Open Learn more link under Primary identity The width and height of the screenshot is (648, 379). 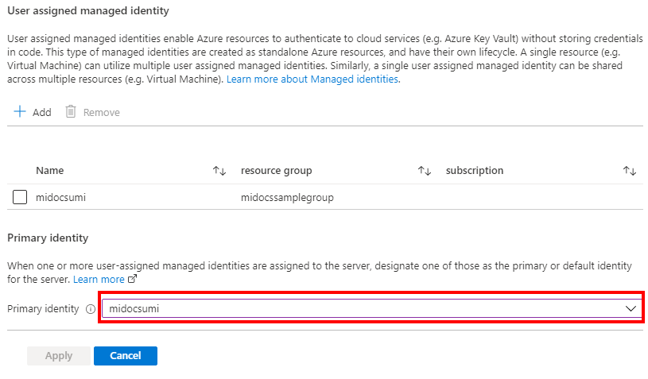tap(99, 280)
